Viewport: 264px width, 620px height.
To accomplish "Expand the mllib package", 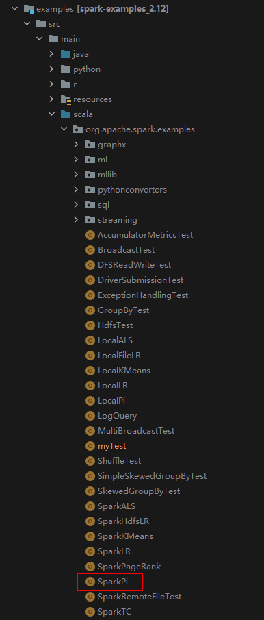I will click(x=76, y=175).
